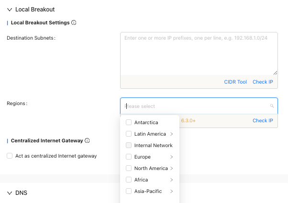Click Check IP under Regions field
288x203 pixels.
tap(263, 120)
